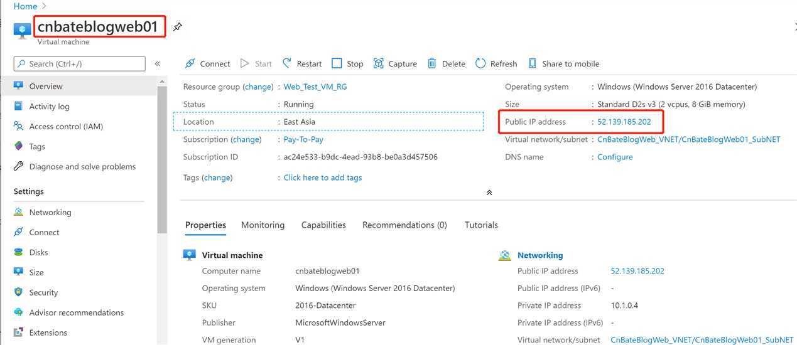
Task: Click the Access control icon
Action: click(18, 126)
